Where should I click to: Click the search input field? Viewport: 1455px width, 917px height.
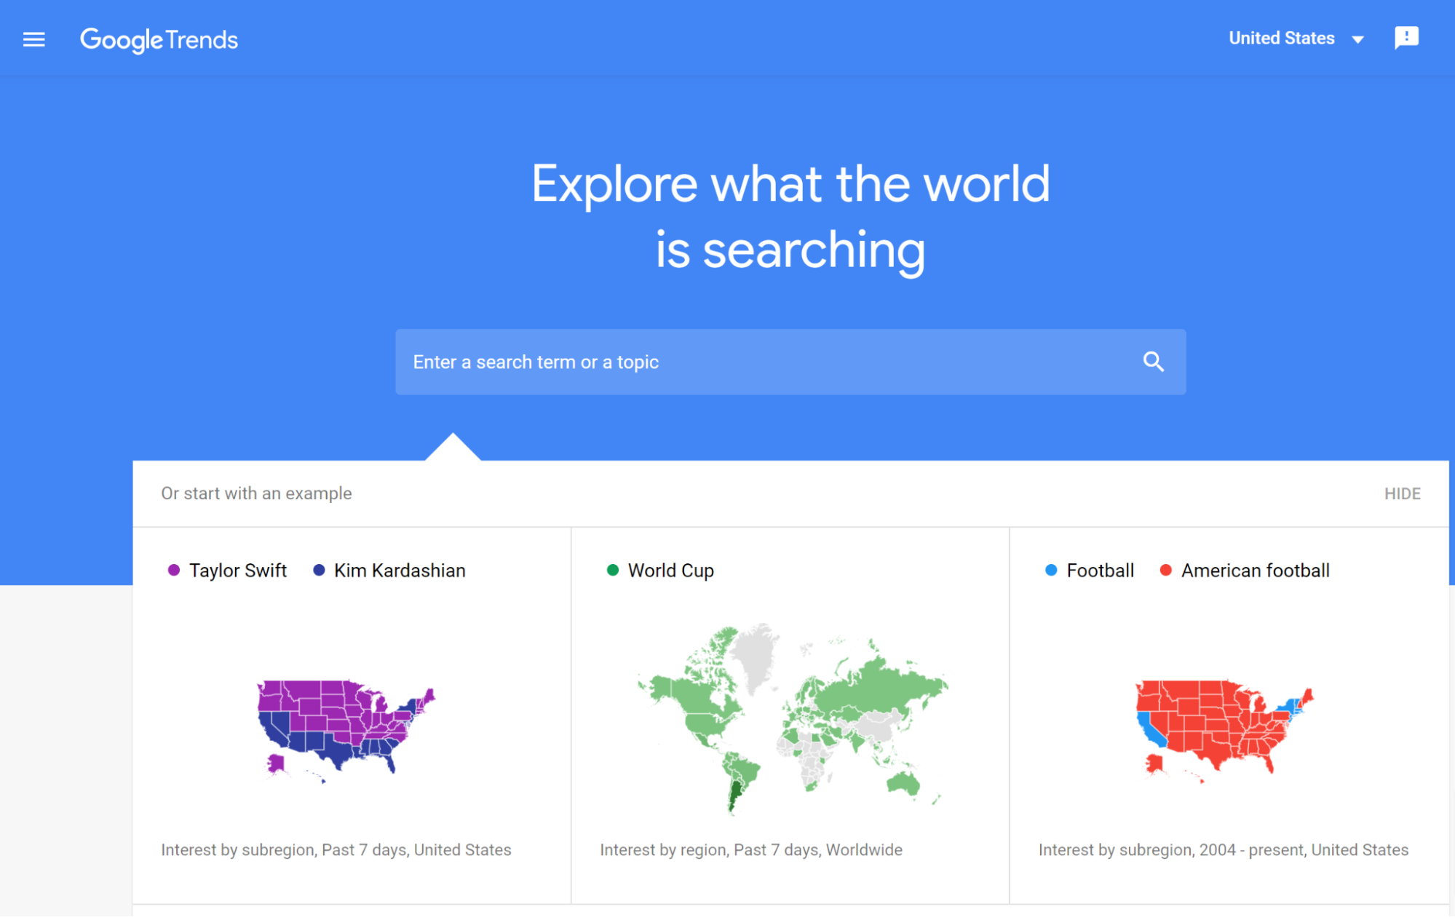pos(790,361)
